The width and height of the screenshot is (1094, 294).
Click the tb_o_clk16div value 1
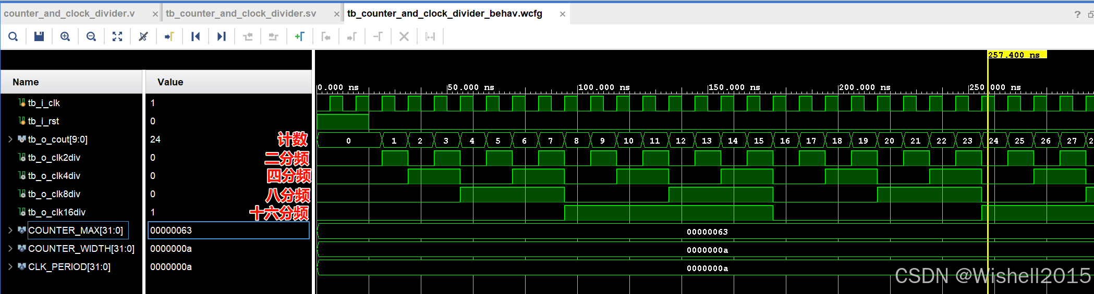pos(153,212)
